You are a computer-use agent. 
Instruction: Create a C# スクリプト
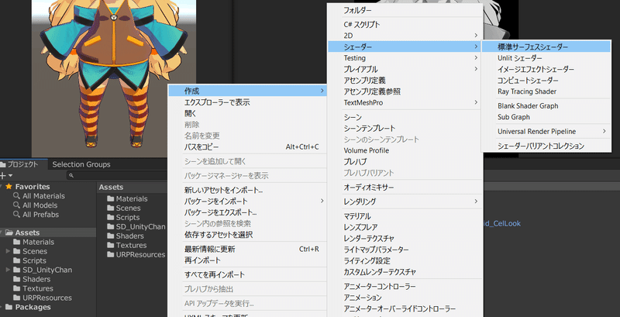pos(405,25)
